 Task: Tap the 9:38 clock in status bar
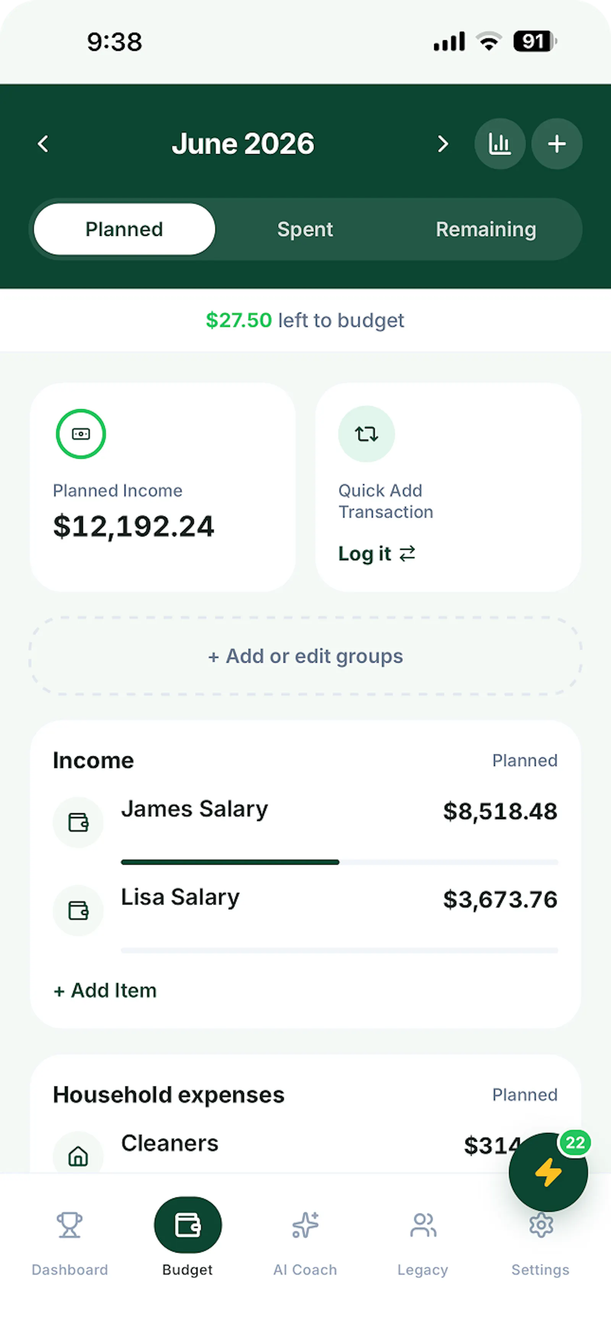pos(114,42)
